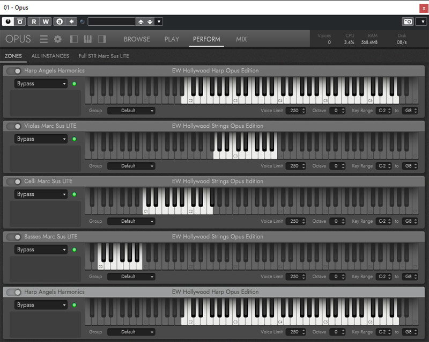The height and width of the screenshot is (342, 429).
Task: Select Full STR Marc Sus LITE instance
Action: click(103, 56)
